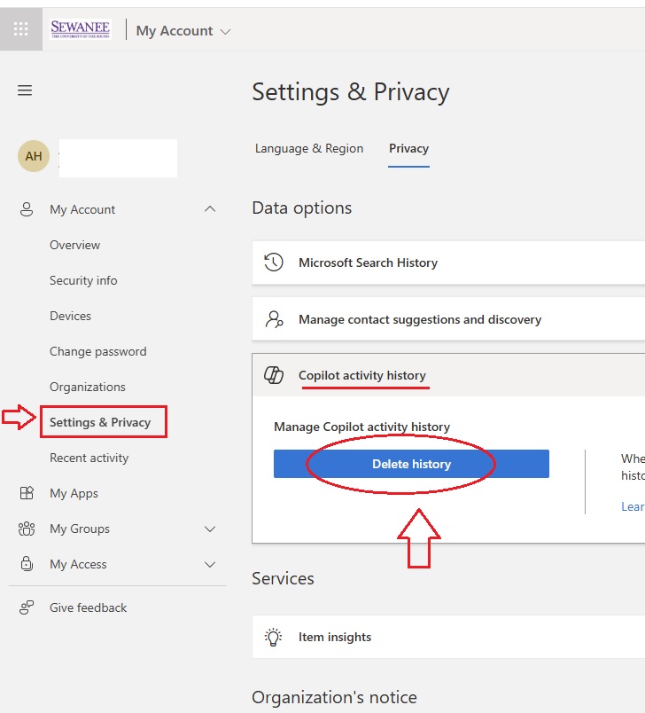Click the AH profile avatar
This screenshot has height=713, width=645.
[x=34, y=157]
